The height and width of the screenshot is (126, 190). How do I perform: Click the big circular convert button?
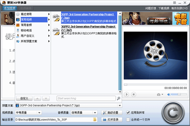click(173, 113)
